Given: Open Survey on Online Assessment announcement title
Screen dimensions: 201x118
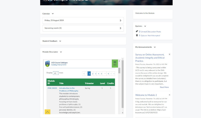Looking at the screenshot, I should coord(150,58).
